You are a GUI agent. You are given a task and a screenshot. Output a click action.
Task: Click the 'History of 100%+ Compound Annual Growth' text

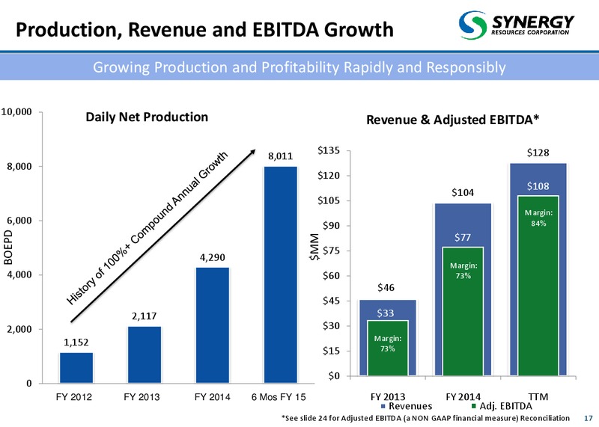148,228
